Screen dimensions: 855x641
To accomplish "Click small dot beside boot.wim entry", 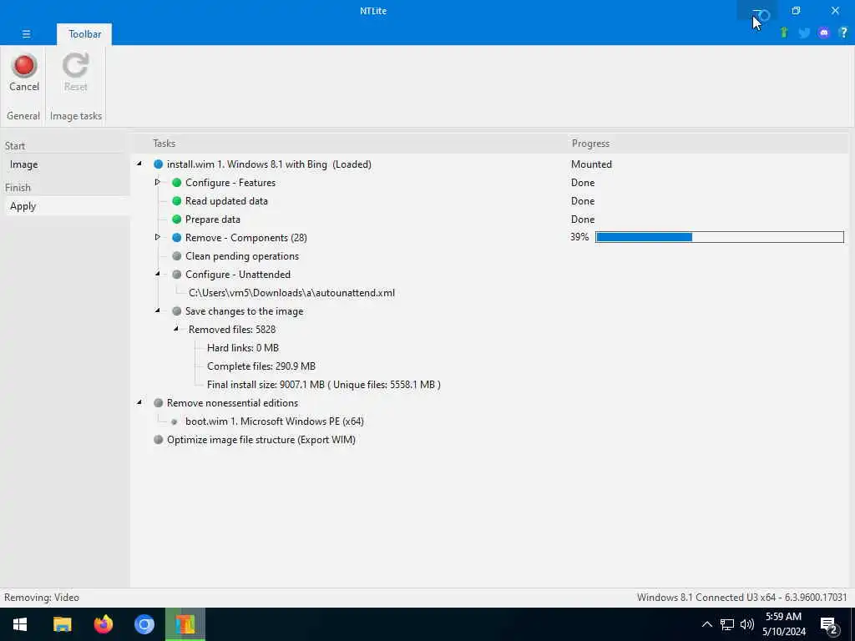I will tap(175, 421).
